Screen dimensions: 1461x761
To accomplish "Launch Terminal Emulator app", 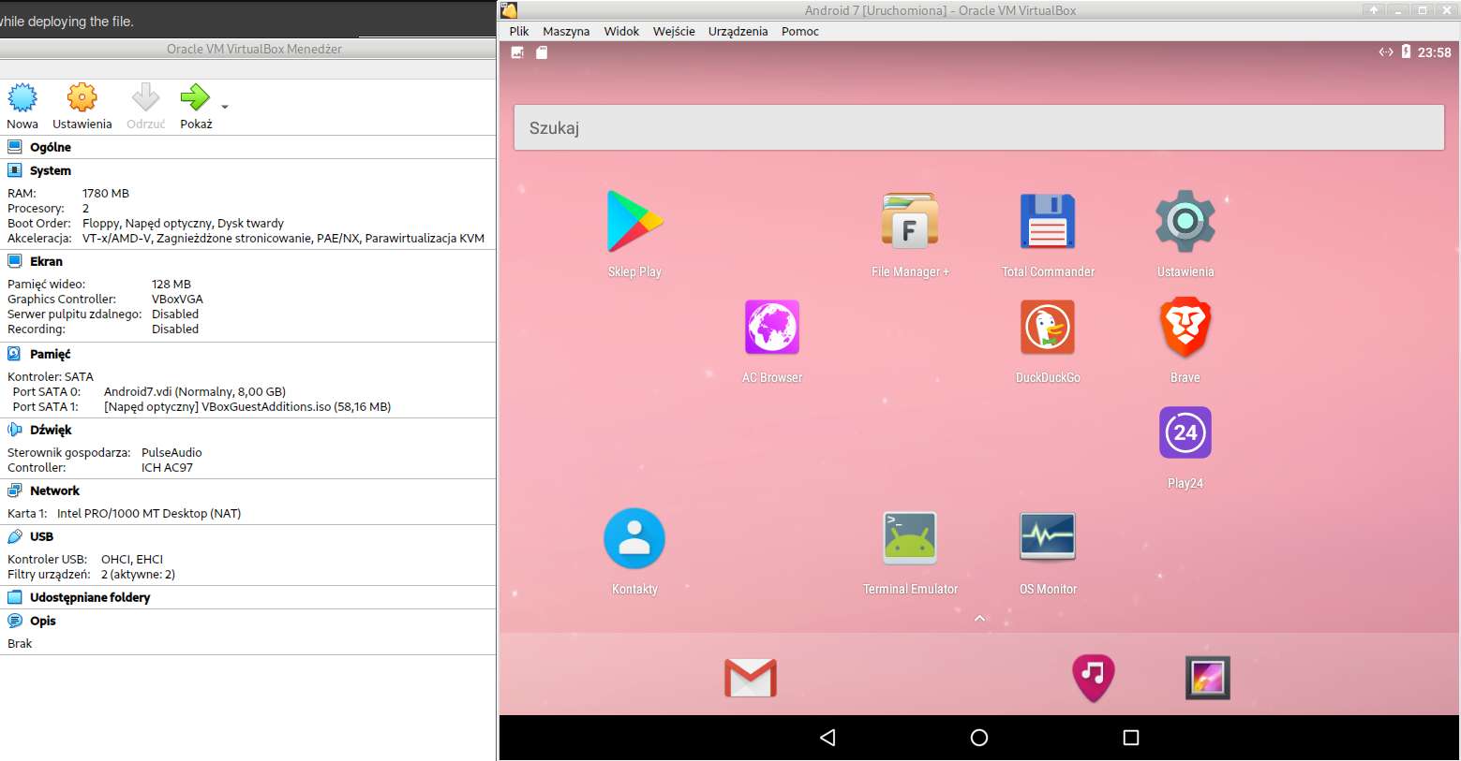I will click(x=909, y=538).
